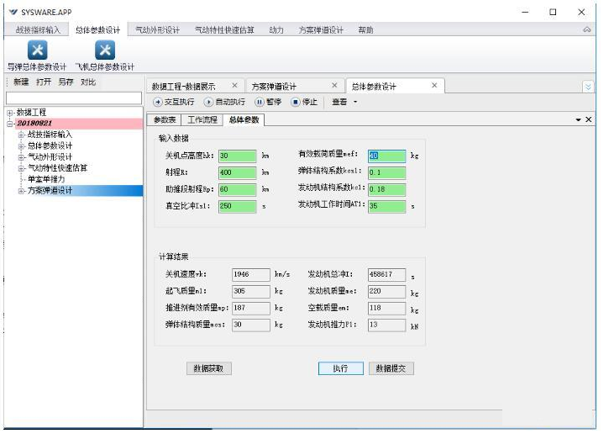Close the 数据工程-数据展示 tab
Screen dimensions: 609x439
pyautogui.click(x=234, y=85)
